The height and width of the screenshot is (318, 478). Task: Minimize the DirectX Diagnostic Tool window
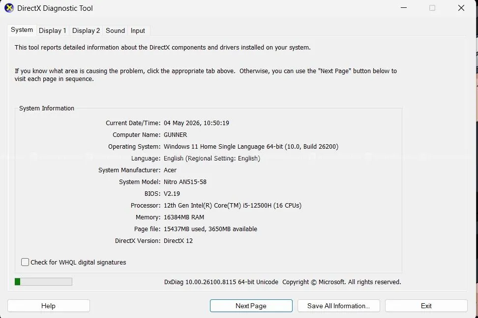pos(404,8)
